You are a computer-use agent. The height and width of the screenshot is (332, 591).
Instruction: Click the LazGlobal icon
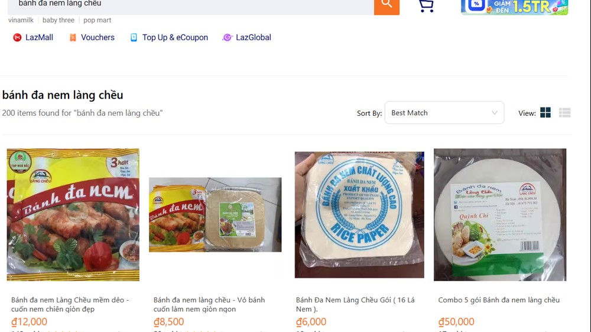[227, 38]
